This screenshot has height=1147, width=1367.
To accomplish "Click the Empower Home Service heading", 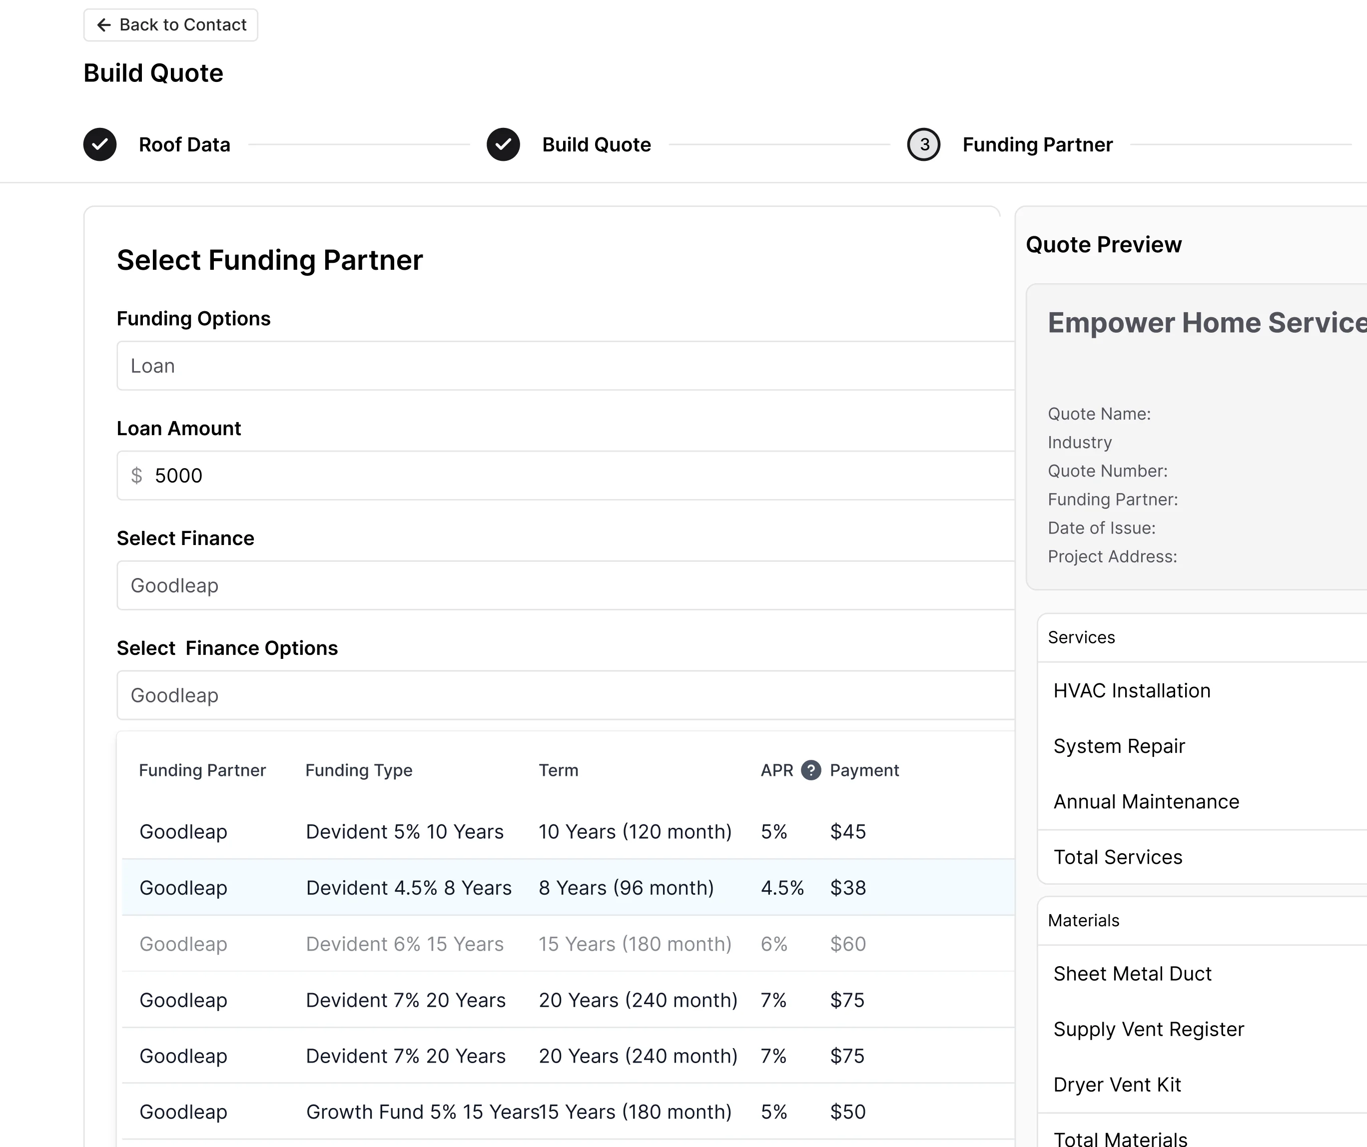I will [x=1207, y=323].
